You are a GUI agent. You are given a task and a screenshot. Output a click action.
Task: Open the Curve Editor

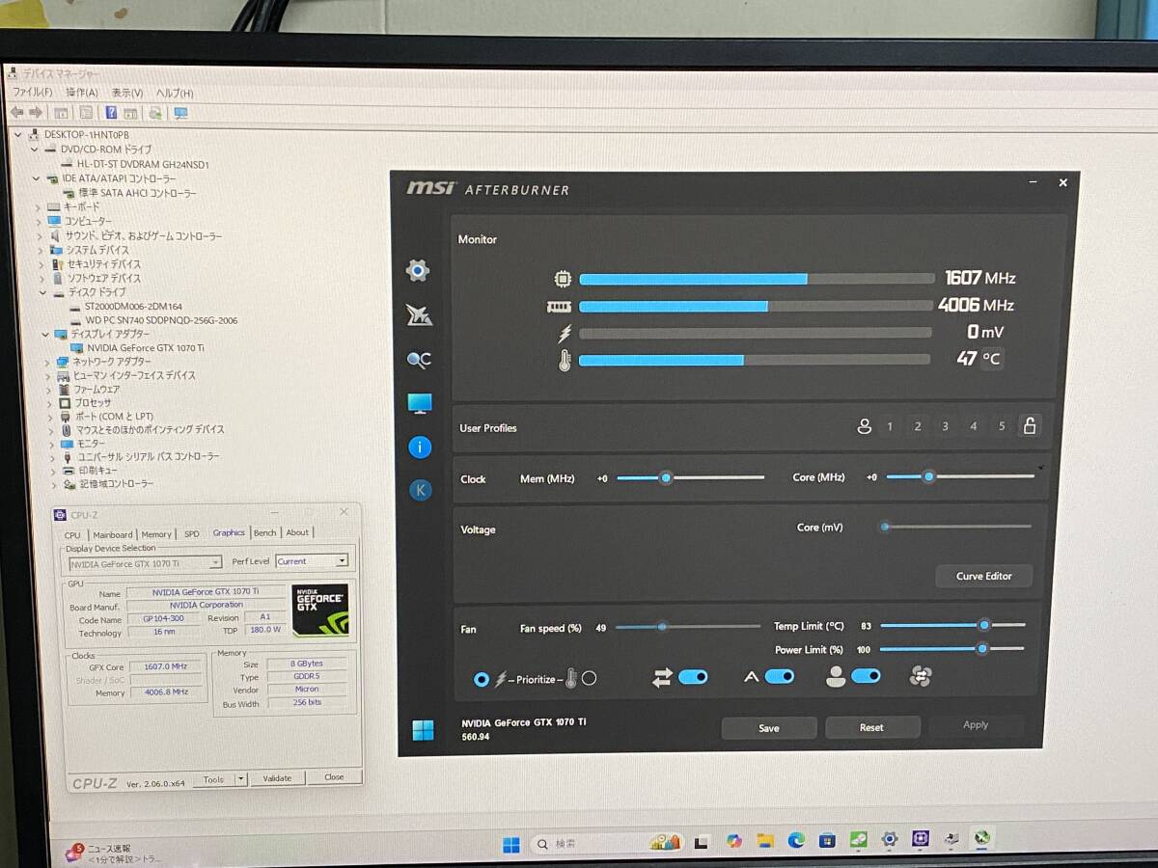[x=984, y=576]
